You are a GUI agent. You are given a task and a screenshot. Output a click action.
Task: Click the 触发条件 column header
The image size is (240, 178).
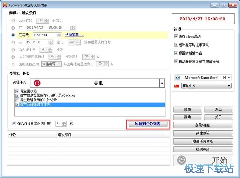[x=109, y=135]
